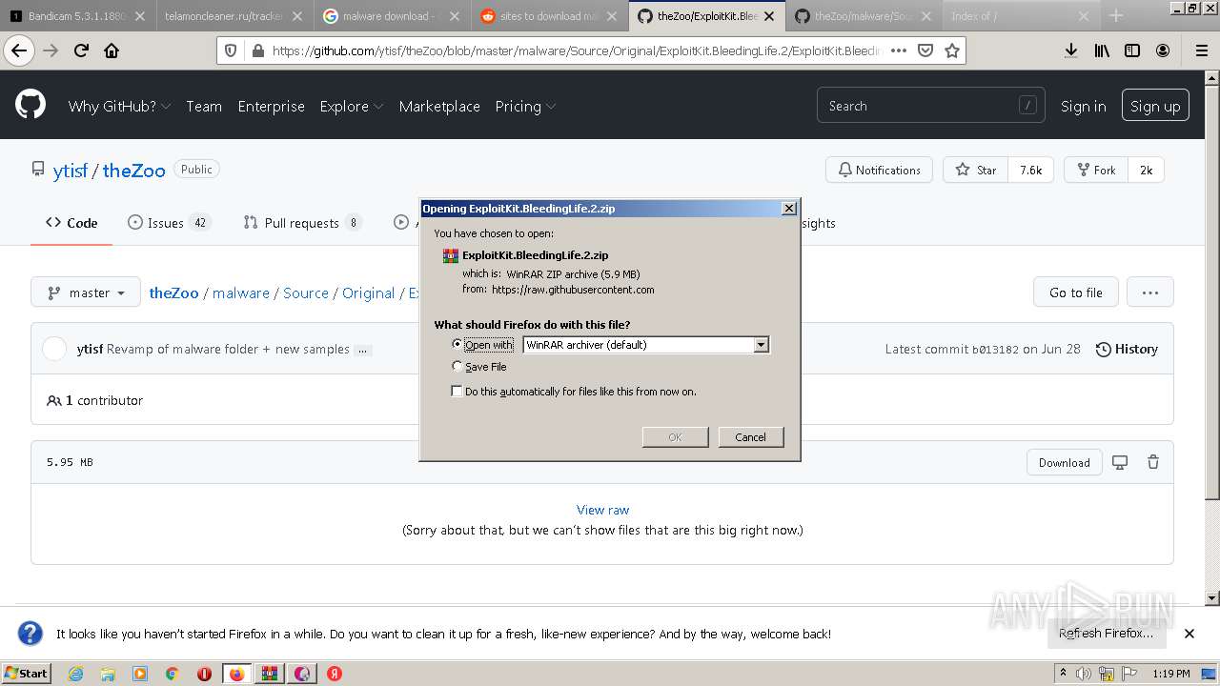This screenshot has width=1220, height=686.
Task: Click the browser forward arrow
Action: pos(51,50)
